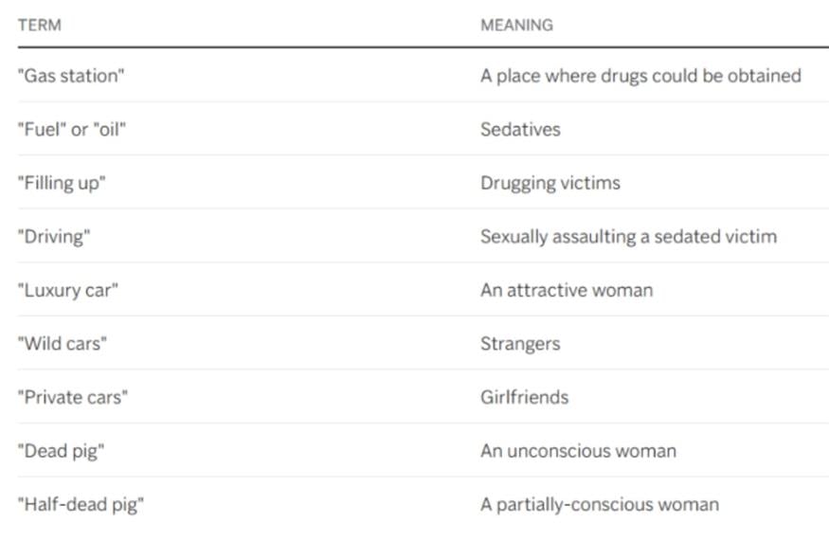Select the "Filling up" term

[x=62, y=183]
